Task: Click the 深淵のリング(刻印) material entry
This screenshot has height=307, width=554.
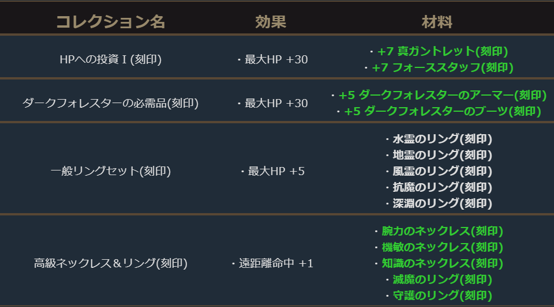Action: point(442,203)
